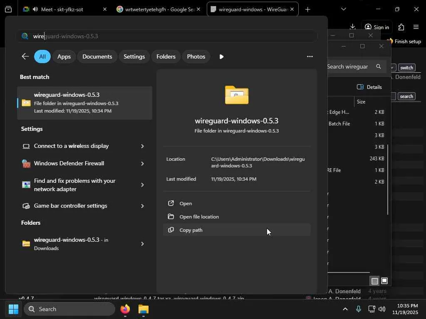Open search options three-dot menu
Viewport: 426px width, 319px height.
(310, 56)
